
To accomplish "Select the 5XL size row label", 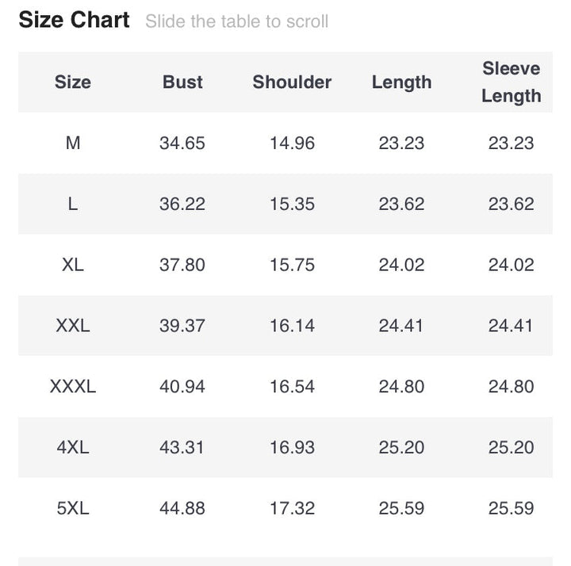I will click(x=73, y=508).
